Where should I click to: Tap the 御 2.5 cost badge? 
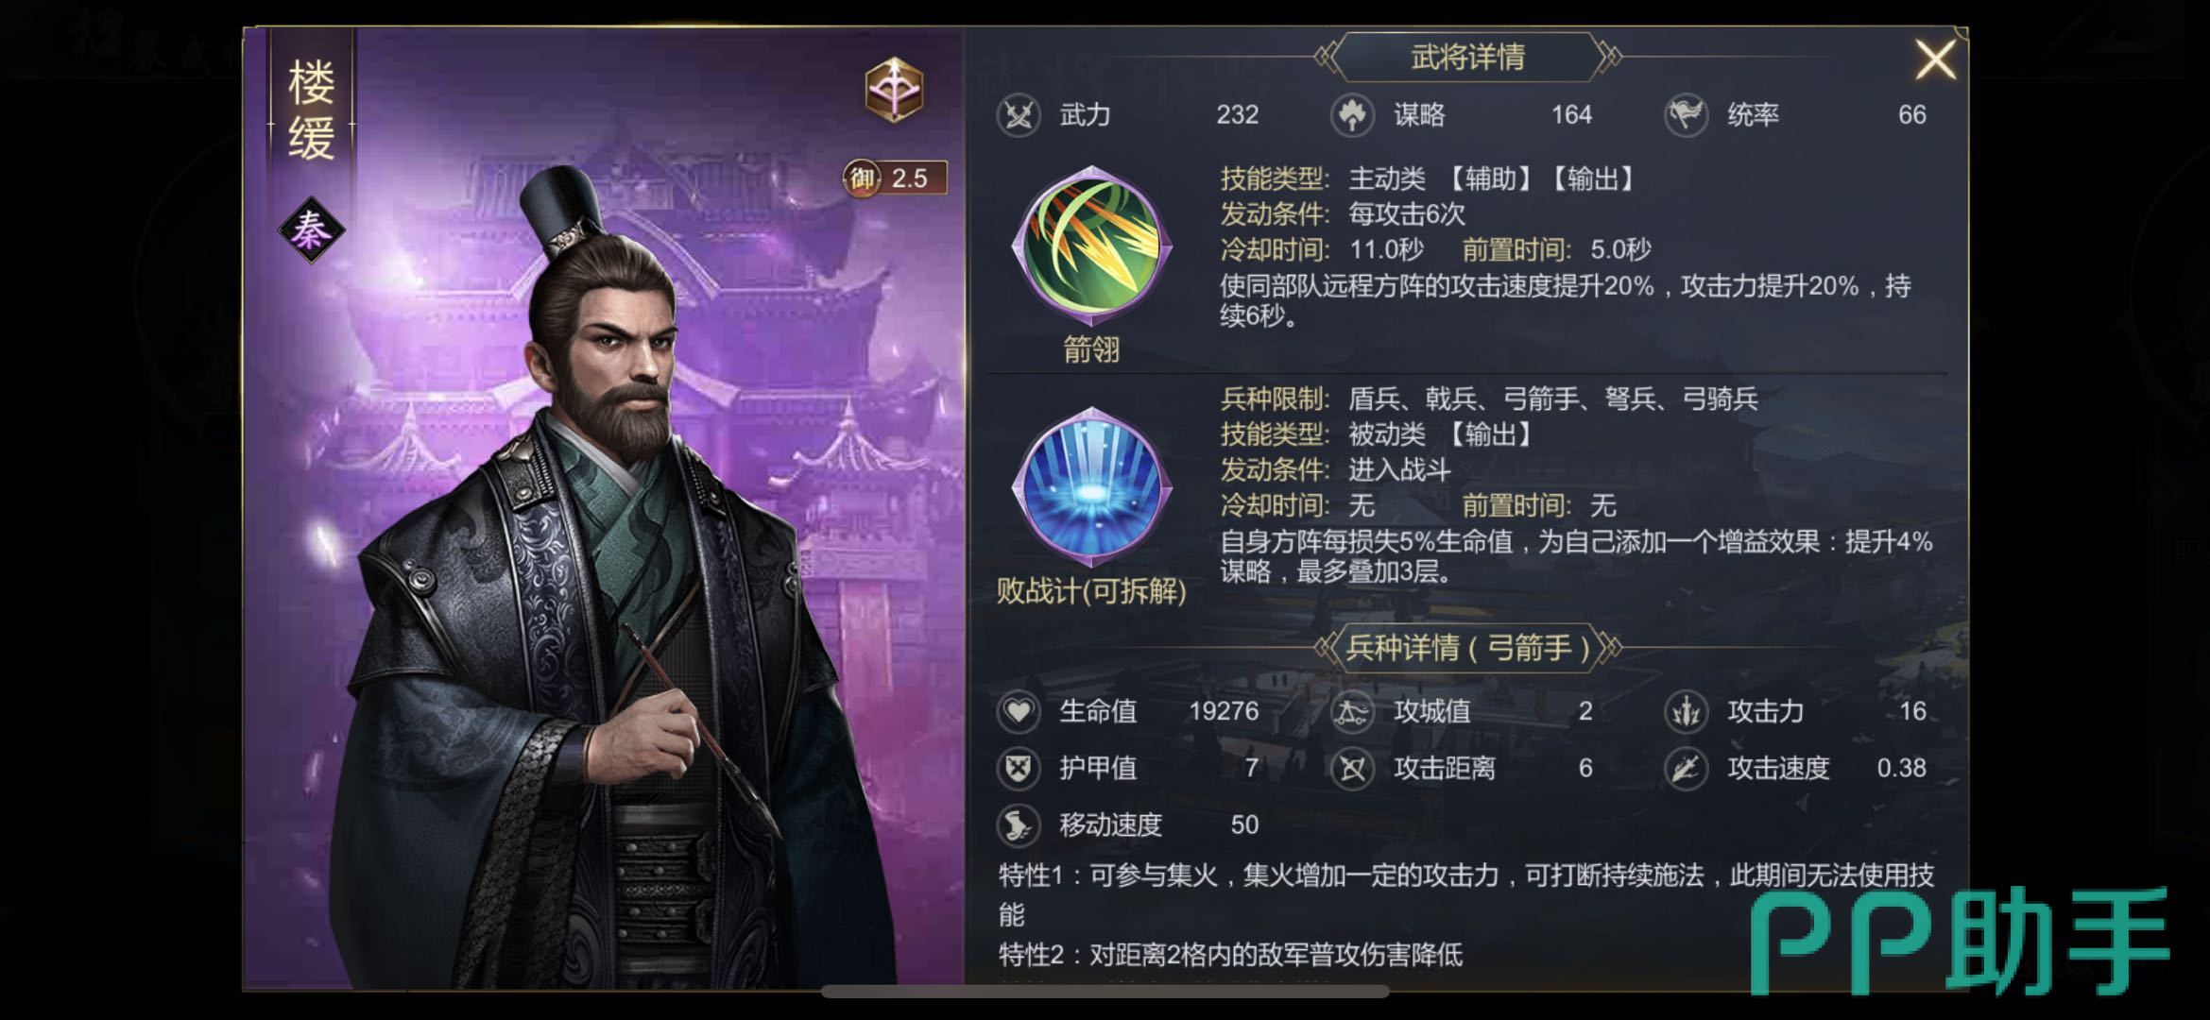895,178
